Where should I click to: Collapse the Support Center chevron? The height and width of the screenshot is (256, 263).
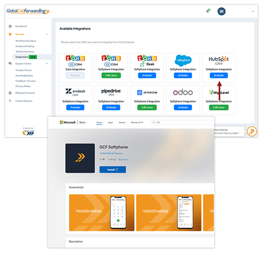coord(47,64)
